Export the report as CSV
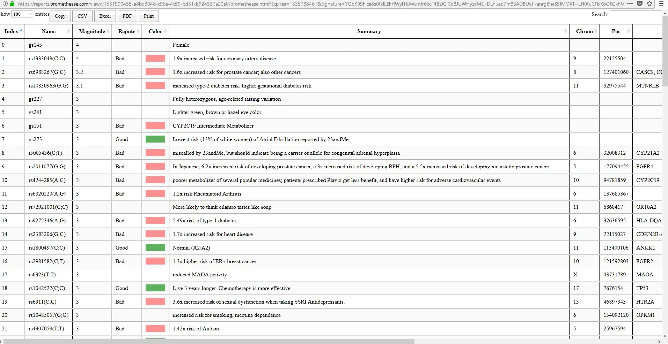 pyautogui.click(x=82, y=16)
